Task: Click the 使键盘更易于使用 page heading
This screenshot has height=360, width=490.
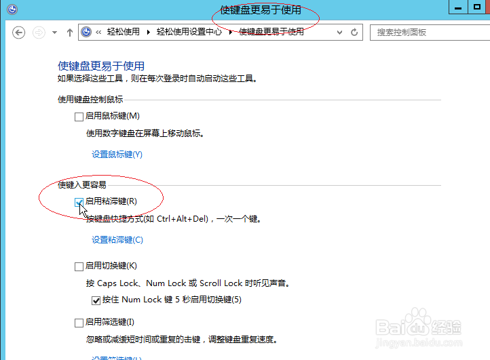Action: [101, 66]
